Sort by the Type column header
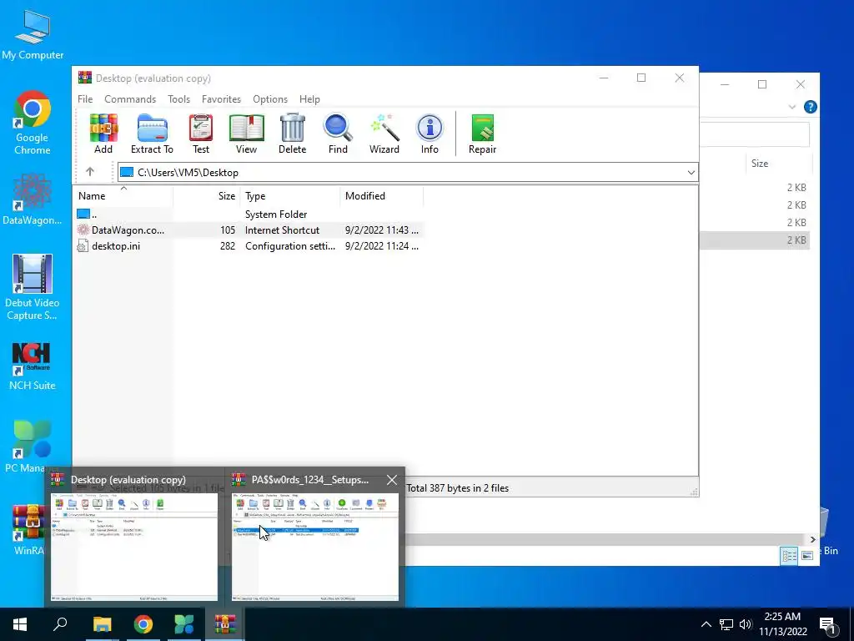Screen dimensions: 854x641 pyautogui.click(x=289, y=195)
